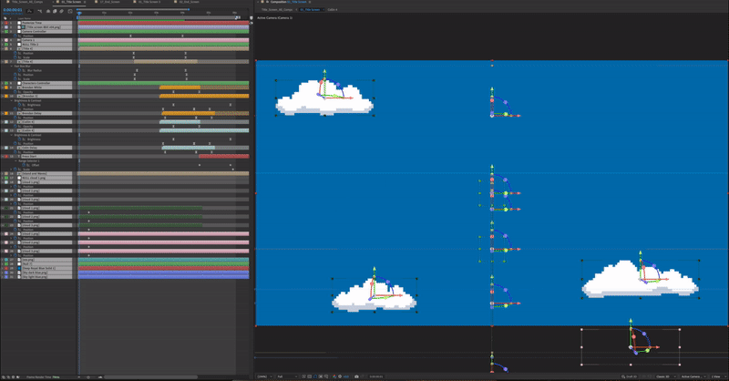
Task: Enable frame blending icon in timeline header
Action: point(55,11)
